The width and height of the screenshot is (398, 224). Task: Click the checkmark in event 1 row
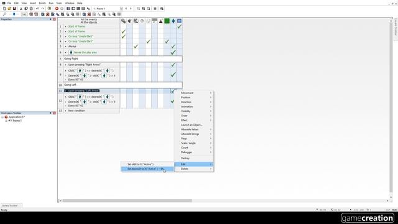[x=179, y=26]
